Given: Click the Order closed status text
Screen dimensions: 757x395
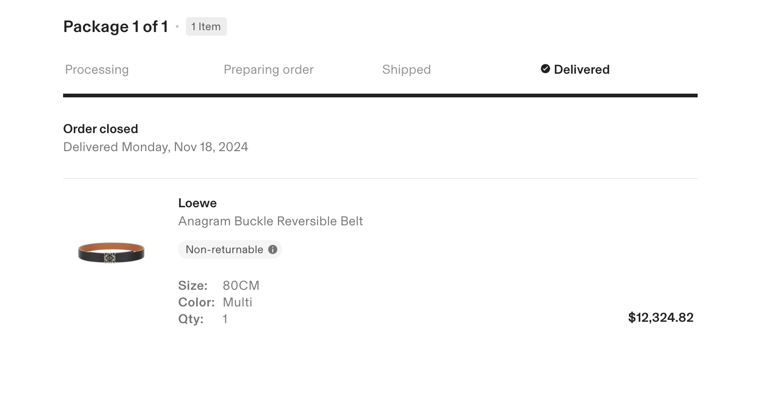Looking at the screenshot, I should [101, 129].
